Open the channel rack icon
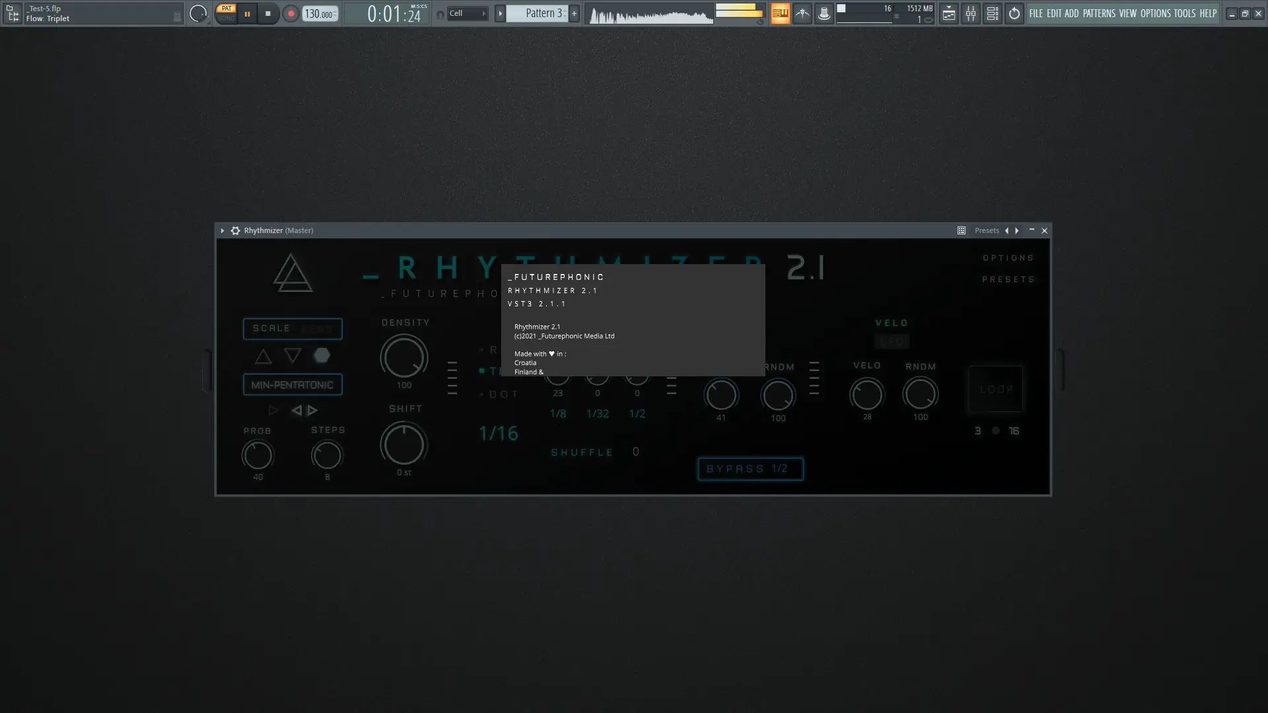Image resolution: width=1268 pixels, height=713 pixels. coord(992,13)
